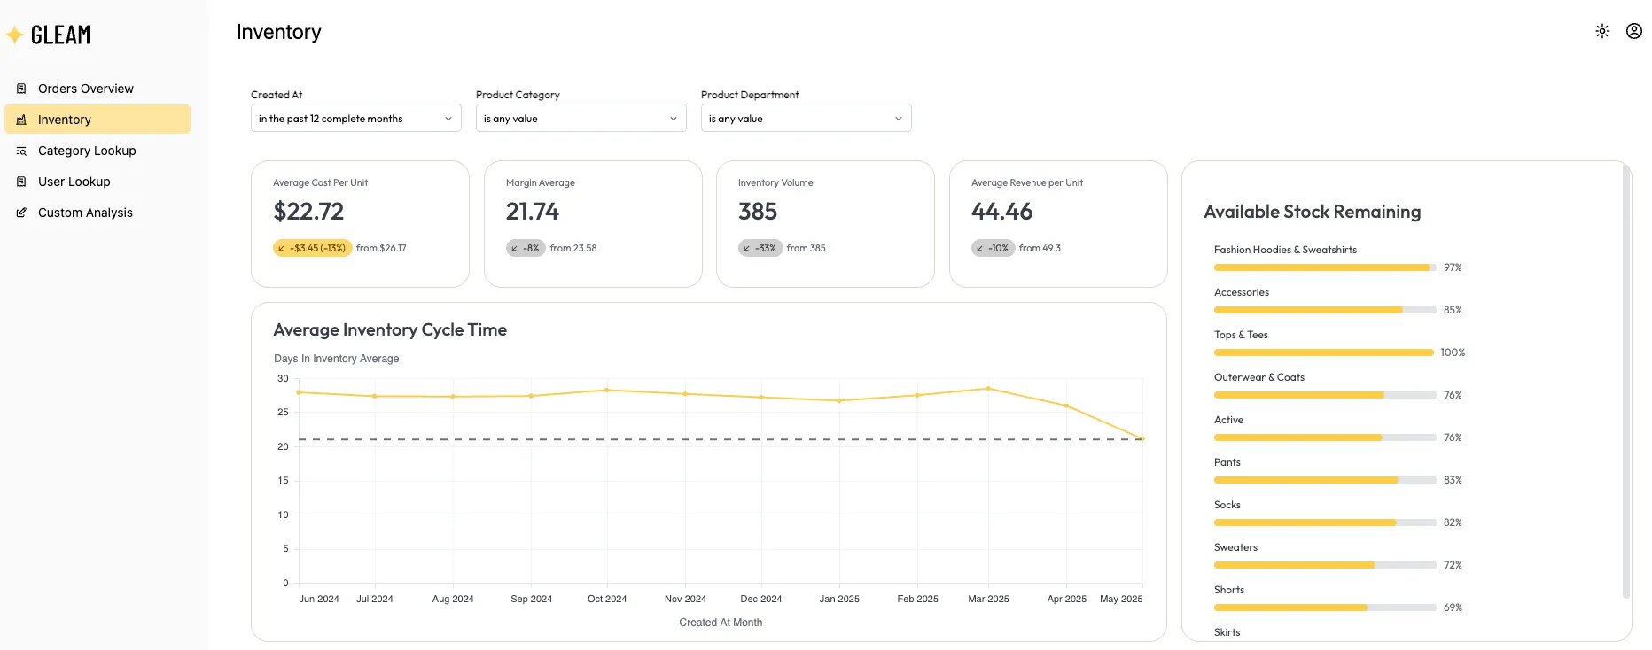Image resolution: width=1652 pixels, height=650 pixels.
Task: Expand the Created At date filter dropdown
Action: click(355, 119)
